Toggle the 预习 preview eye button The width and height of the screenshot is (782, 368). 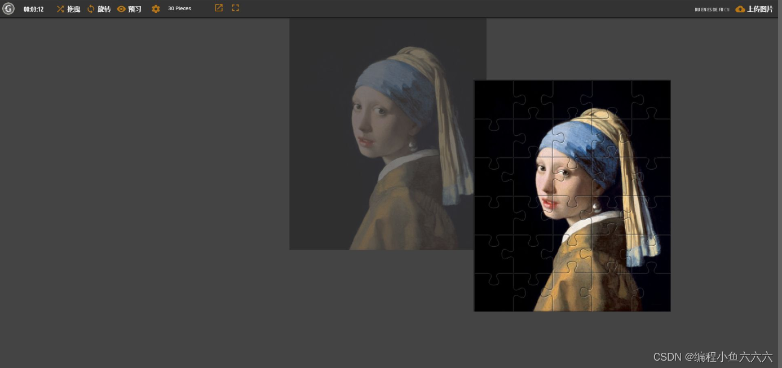pyautogui.click(x=129, y=9)
